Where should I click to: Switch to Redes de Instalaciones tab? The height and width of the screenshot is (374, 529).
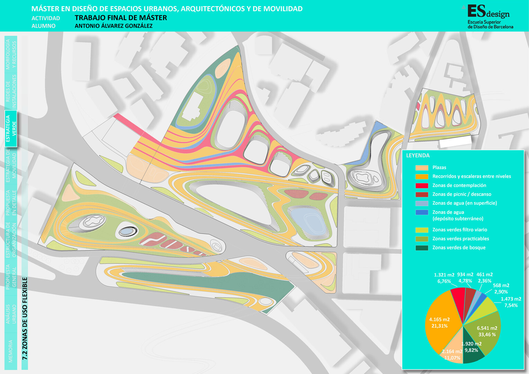pos(11,92)
